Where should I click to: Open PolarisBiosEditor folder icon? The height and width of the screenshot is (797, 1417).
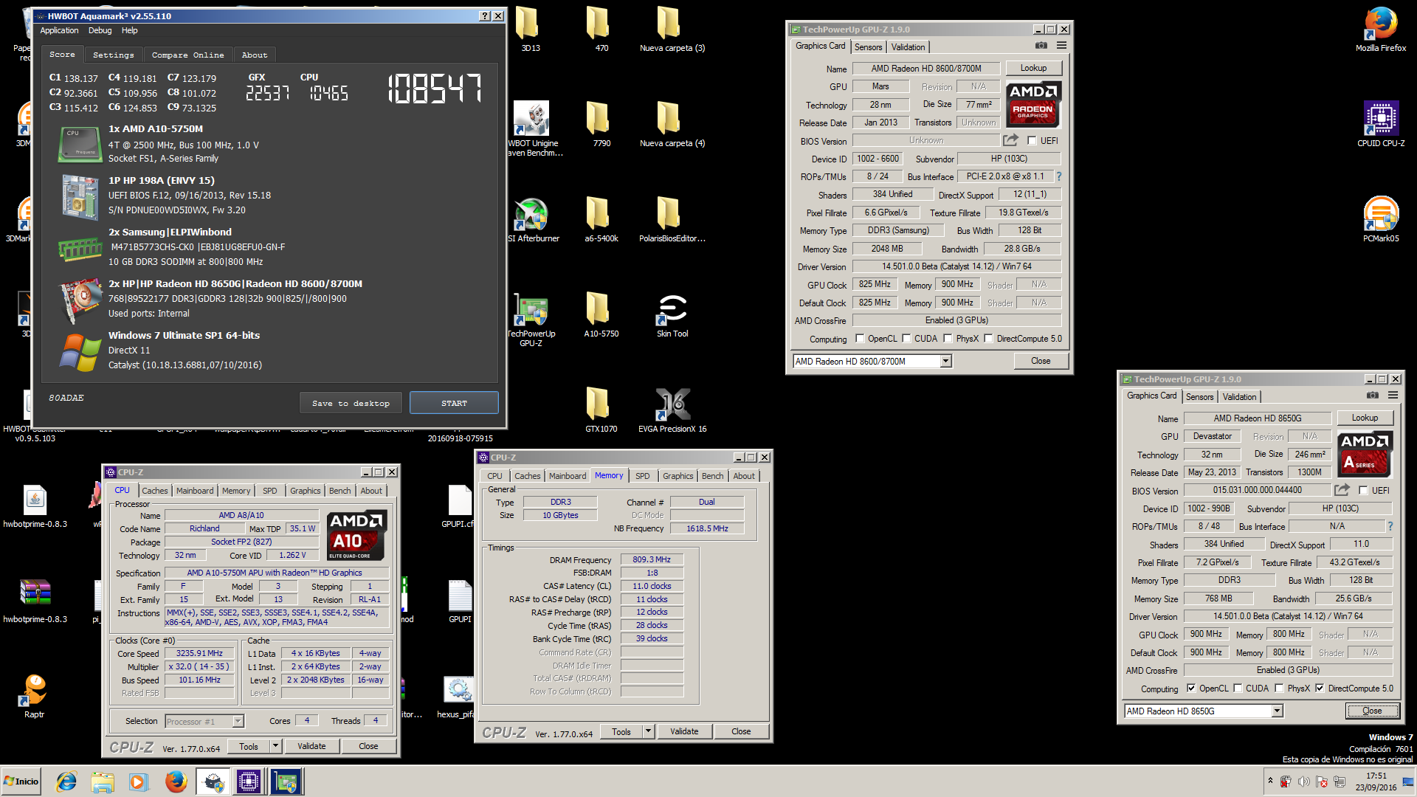[672, 219]
